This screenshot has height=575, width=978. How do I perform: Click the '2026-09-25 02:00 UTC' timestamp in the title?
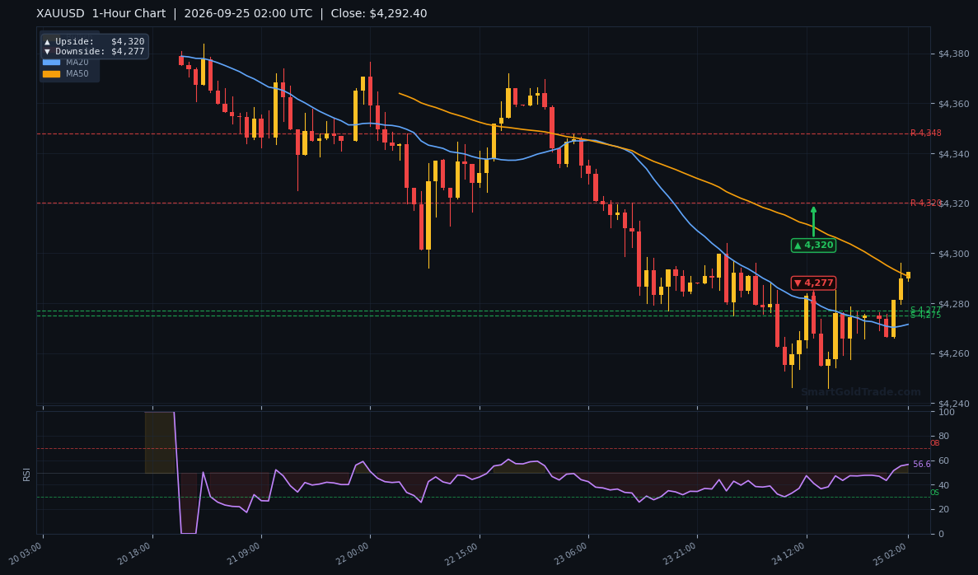click(248, 13)
